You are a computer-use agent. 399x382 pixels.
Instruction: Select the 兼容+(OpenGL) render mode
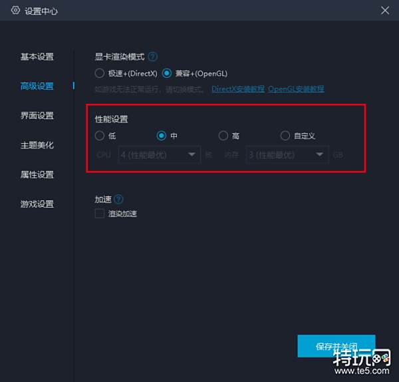coord(166,73)
